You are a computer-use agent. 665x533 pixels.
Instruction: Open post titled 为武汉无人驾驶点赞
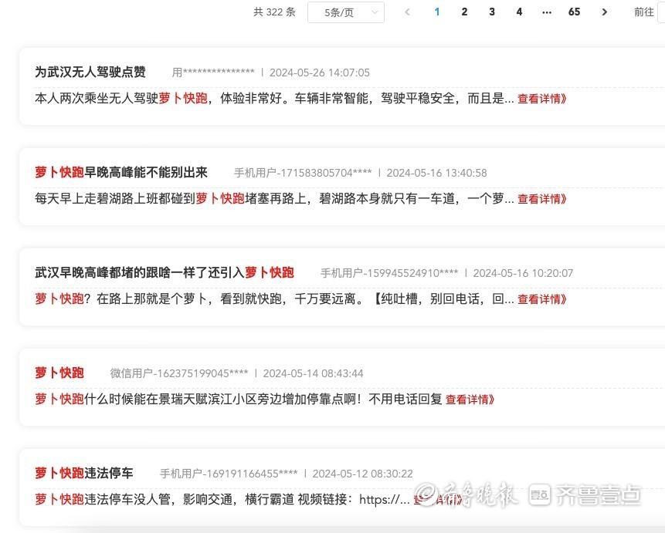pos(90,72)
